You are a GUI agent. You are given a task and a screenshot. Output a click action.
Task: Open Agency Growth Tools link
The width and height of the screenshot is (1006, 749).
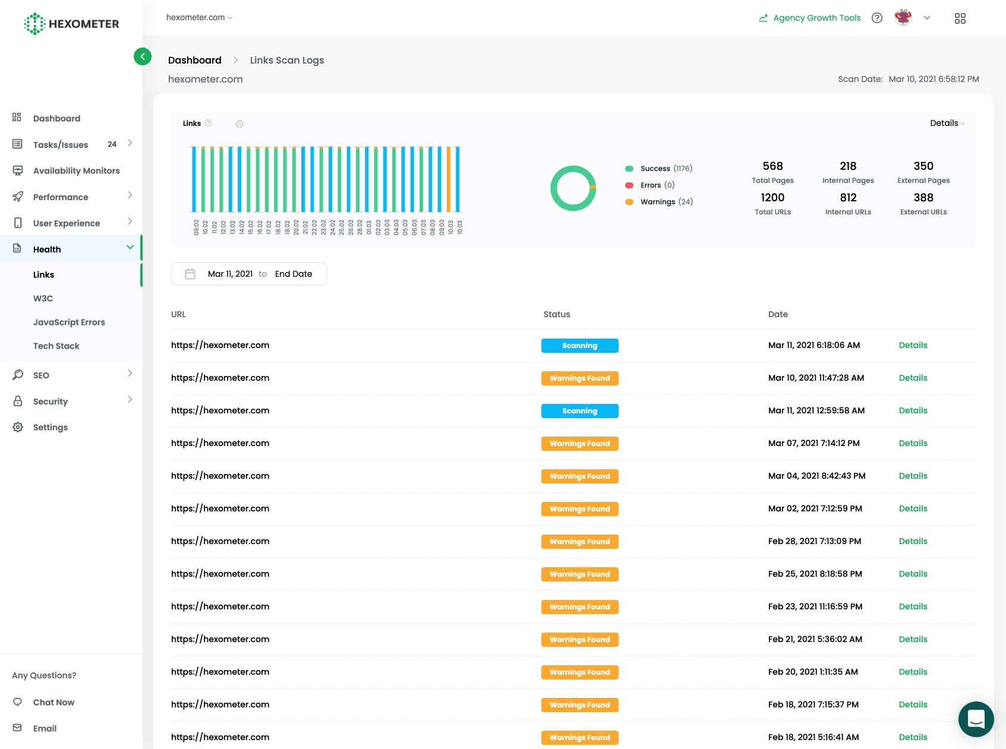pyautogui.click(x=817, y=18)
